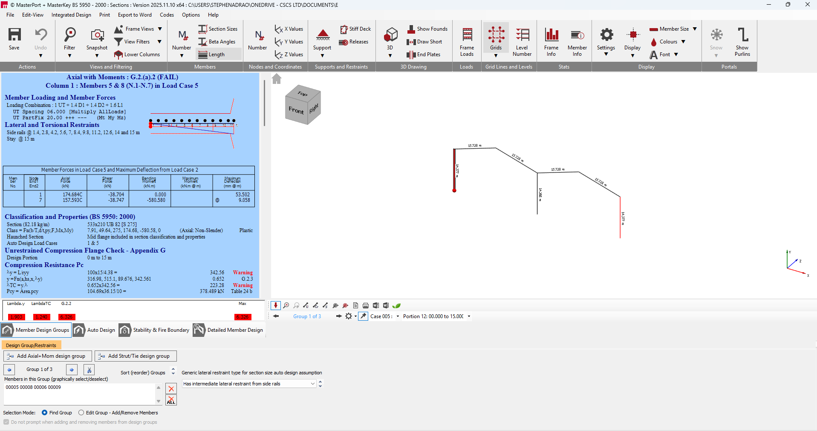
Task: Click the red 1.903 Lambda.y bar
Action: point(17,317)
